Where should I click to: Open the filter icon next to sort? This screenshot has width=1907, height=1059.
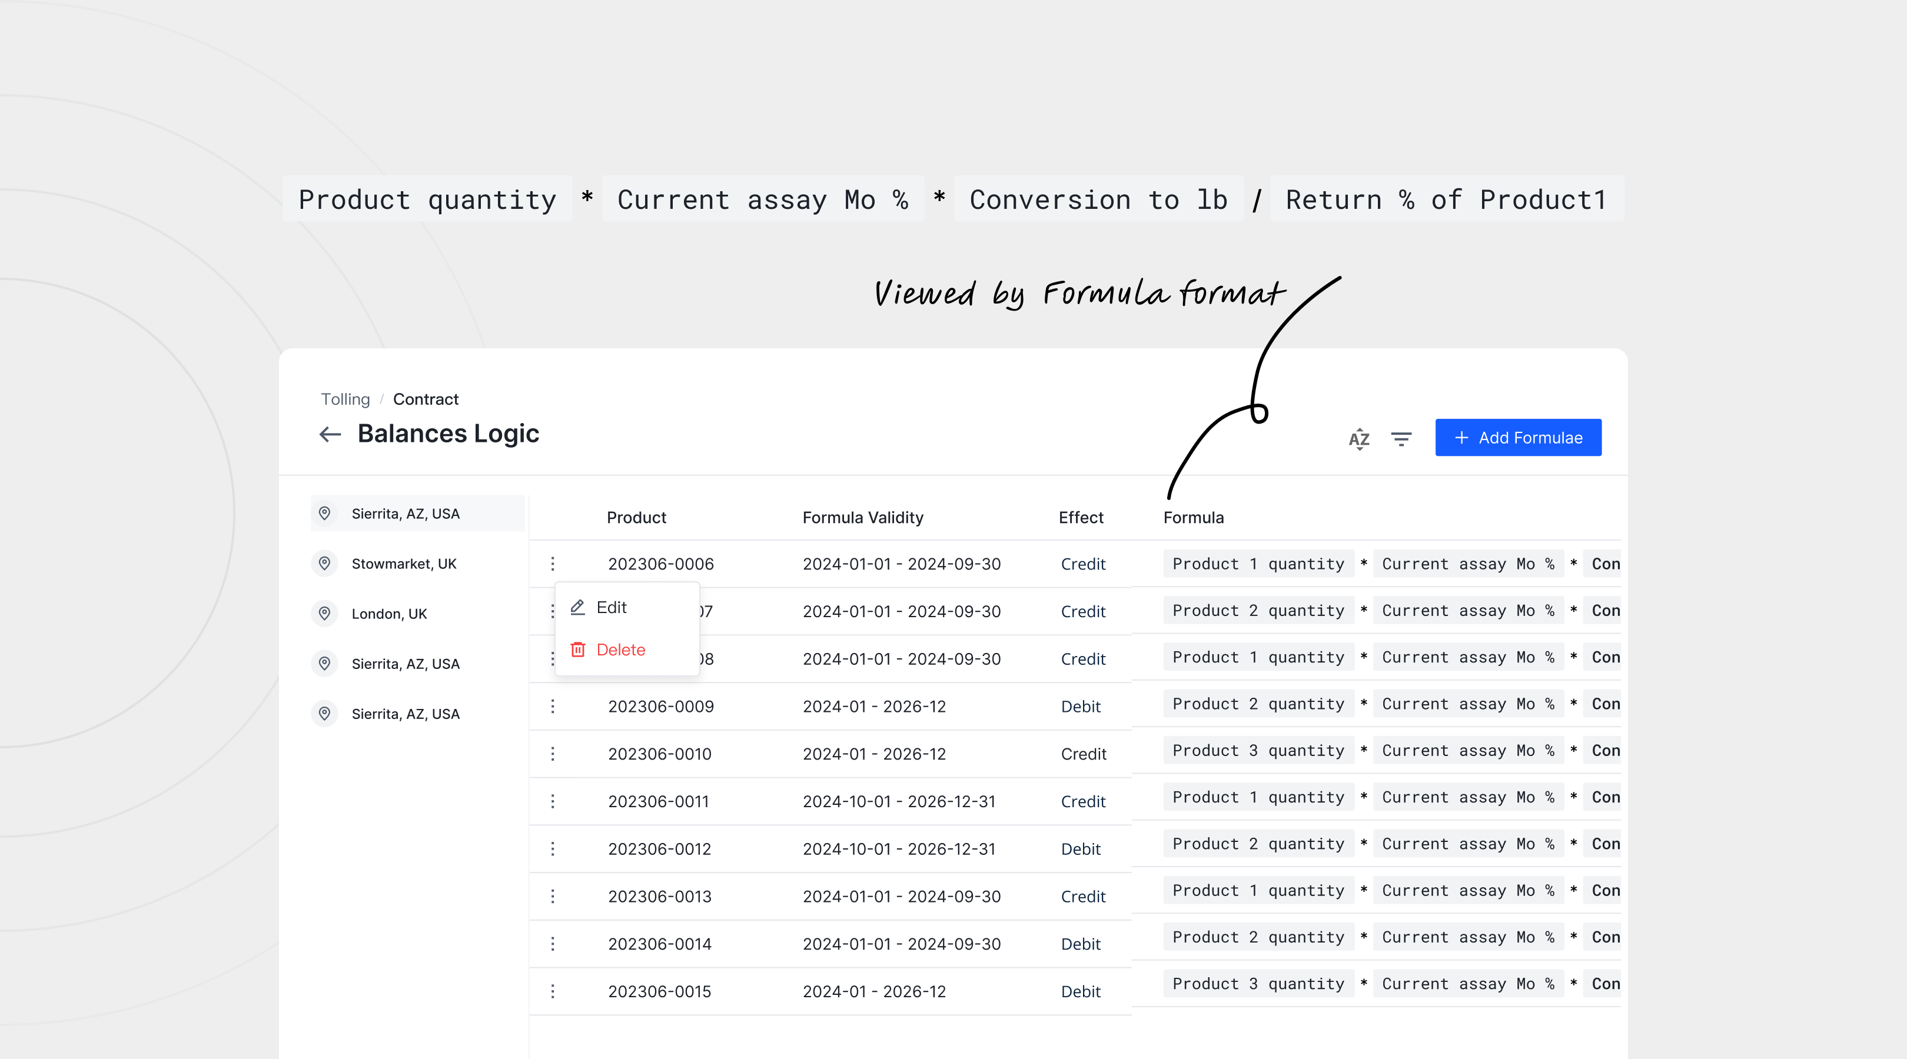(x=1401, y=439)
